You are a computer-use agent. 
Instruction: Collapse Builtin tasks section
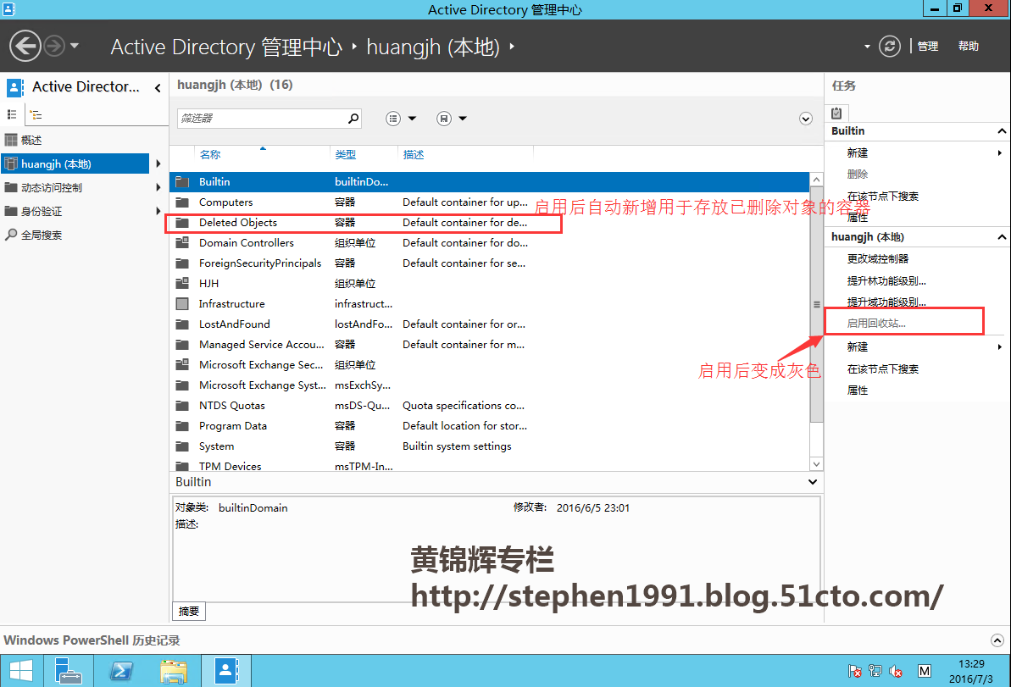click(1002, 130)
